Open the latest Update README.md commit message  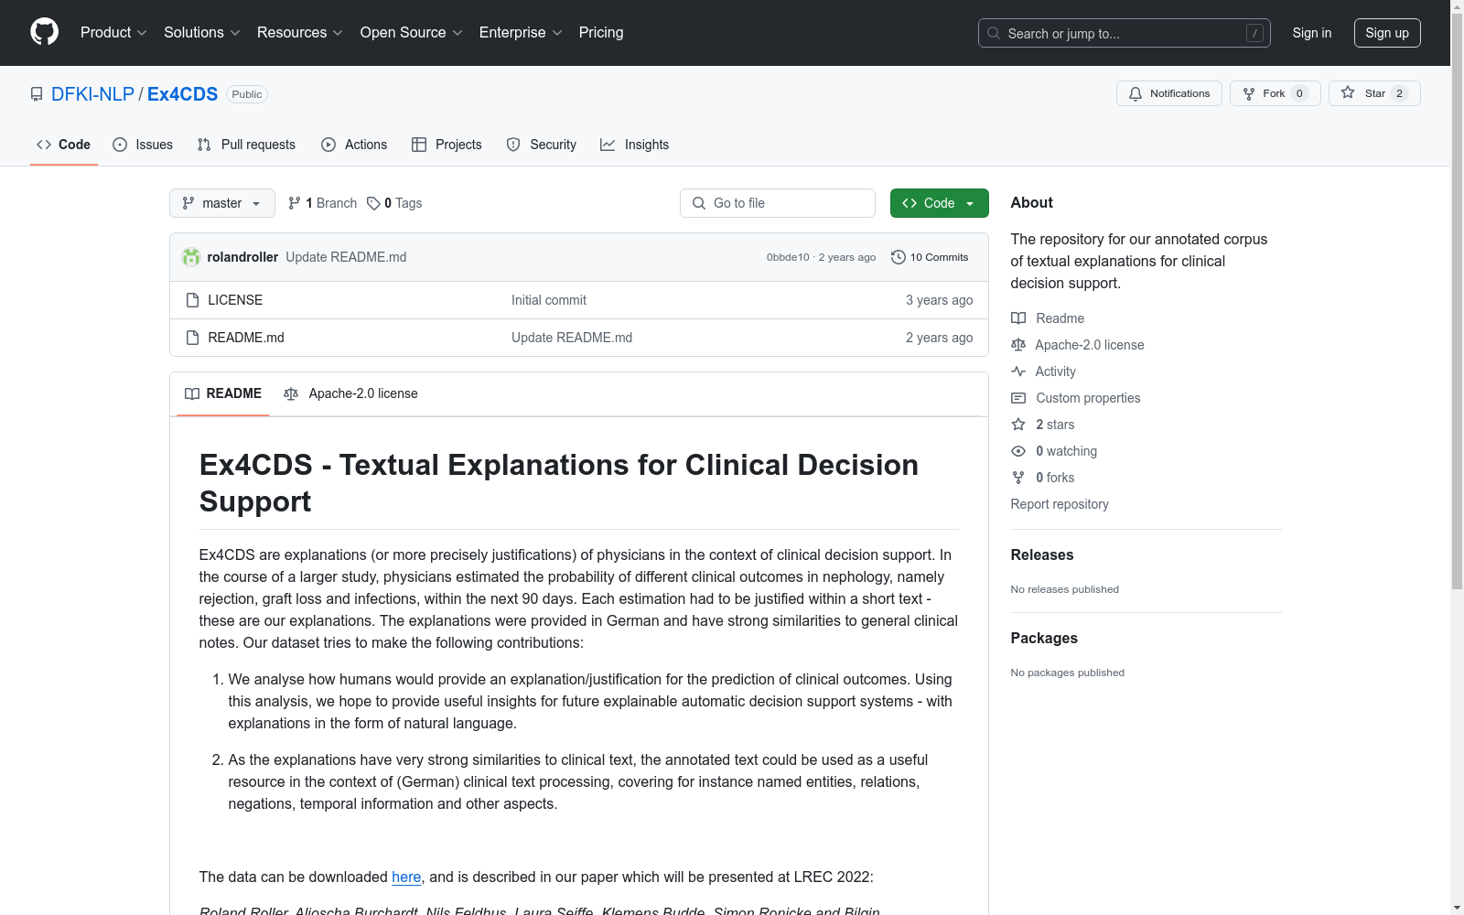(x=346, y=257)
